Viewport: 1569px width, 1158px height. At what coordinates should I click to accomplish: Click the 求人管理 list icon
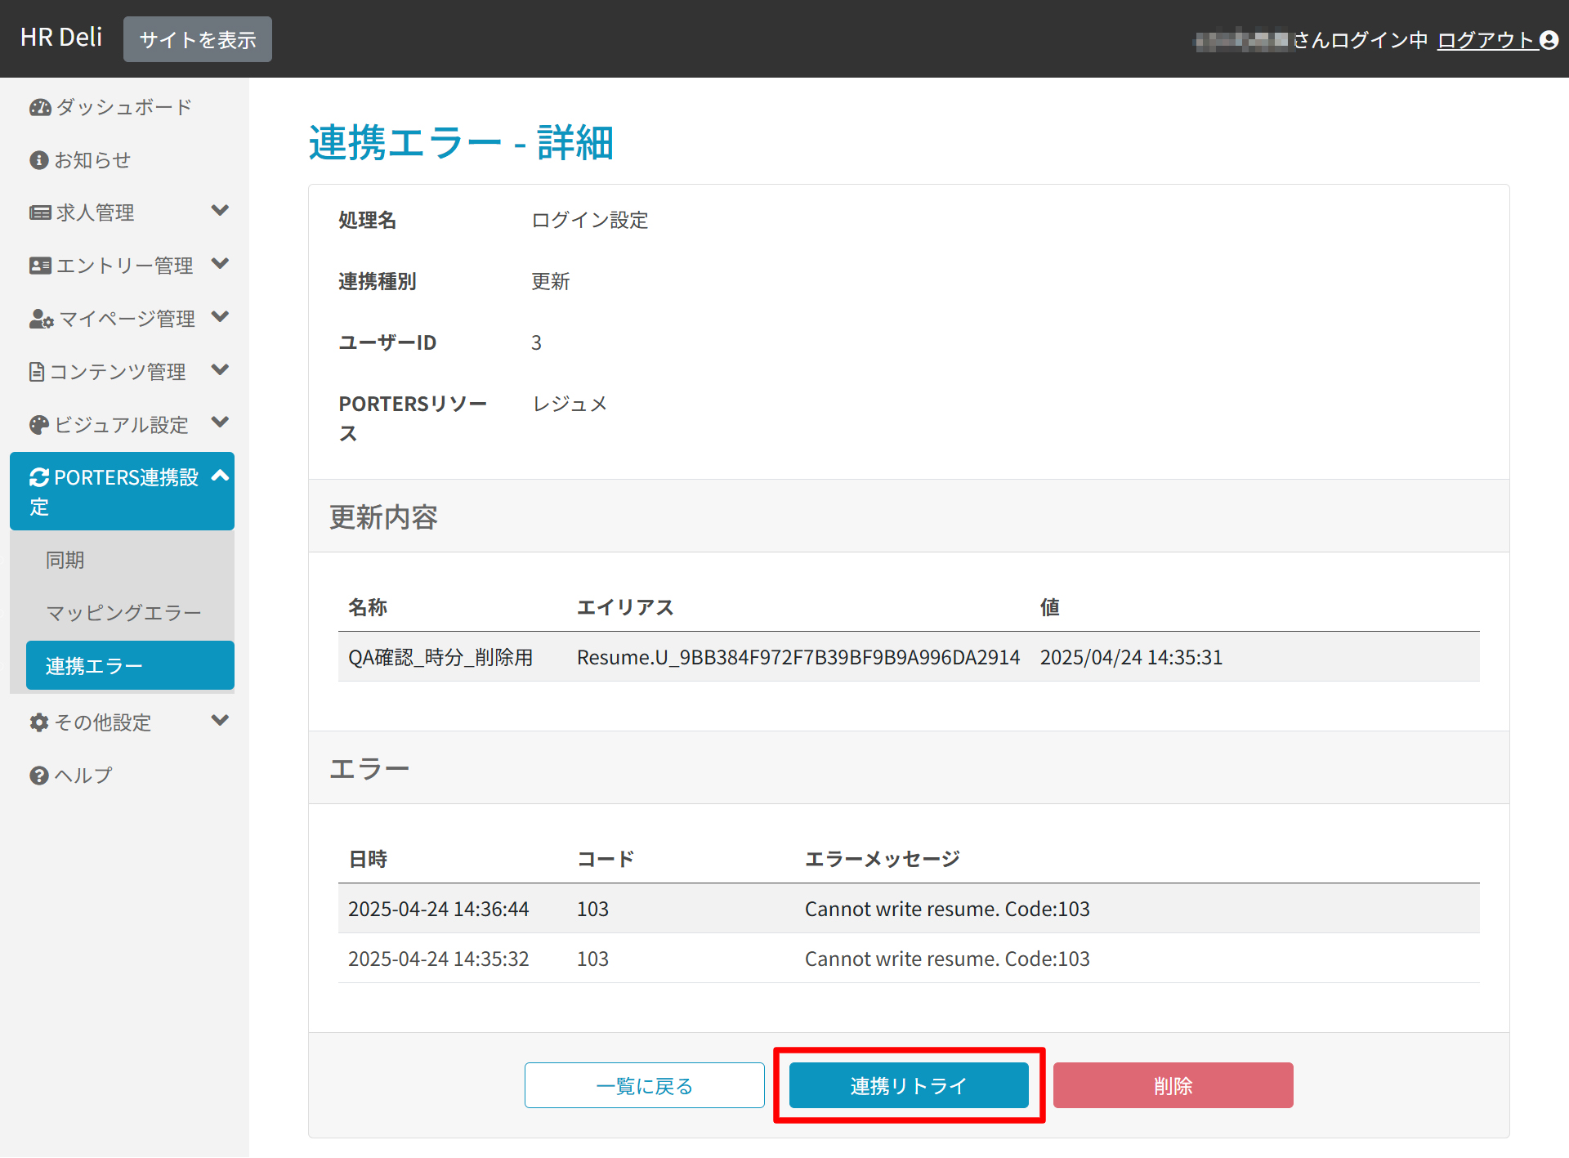40,213
